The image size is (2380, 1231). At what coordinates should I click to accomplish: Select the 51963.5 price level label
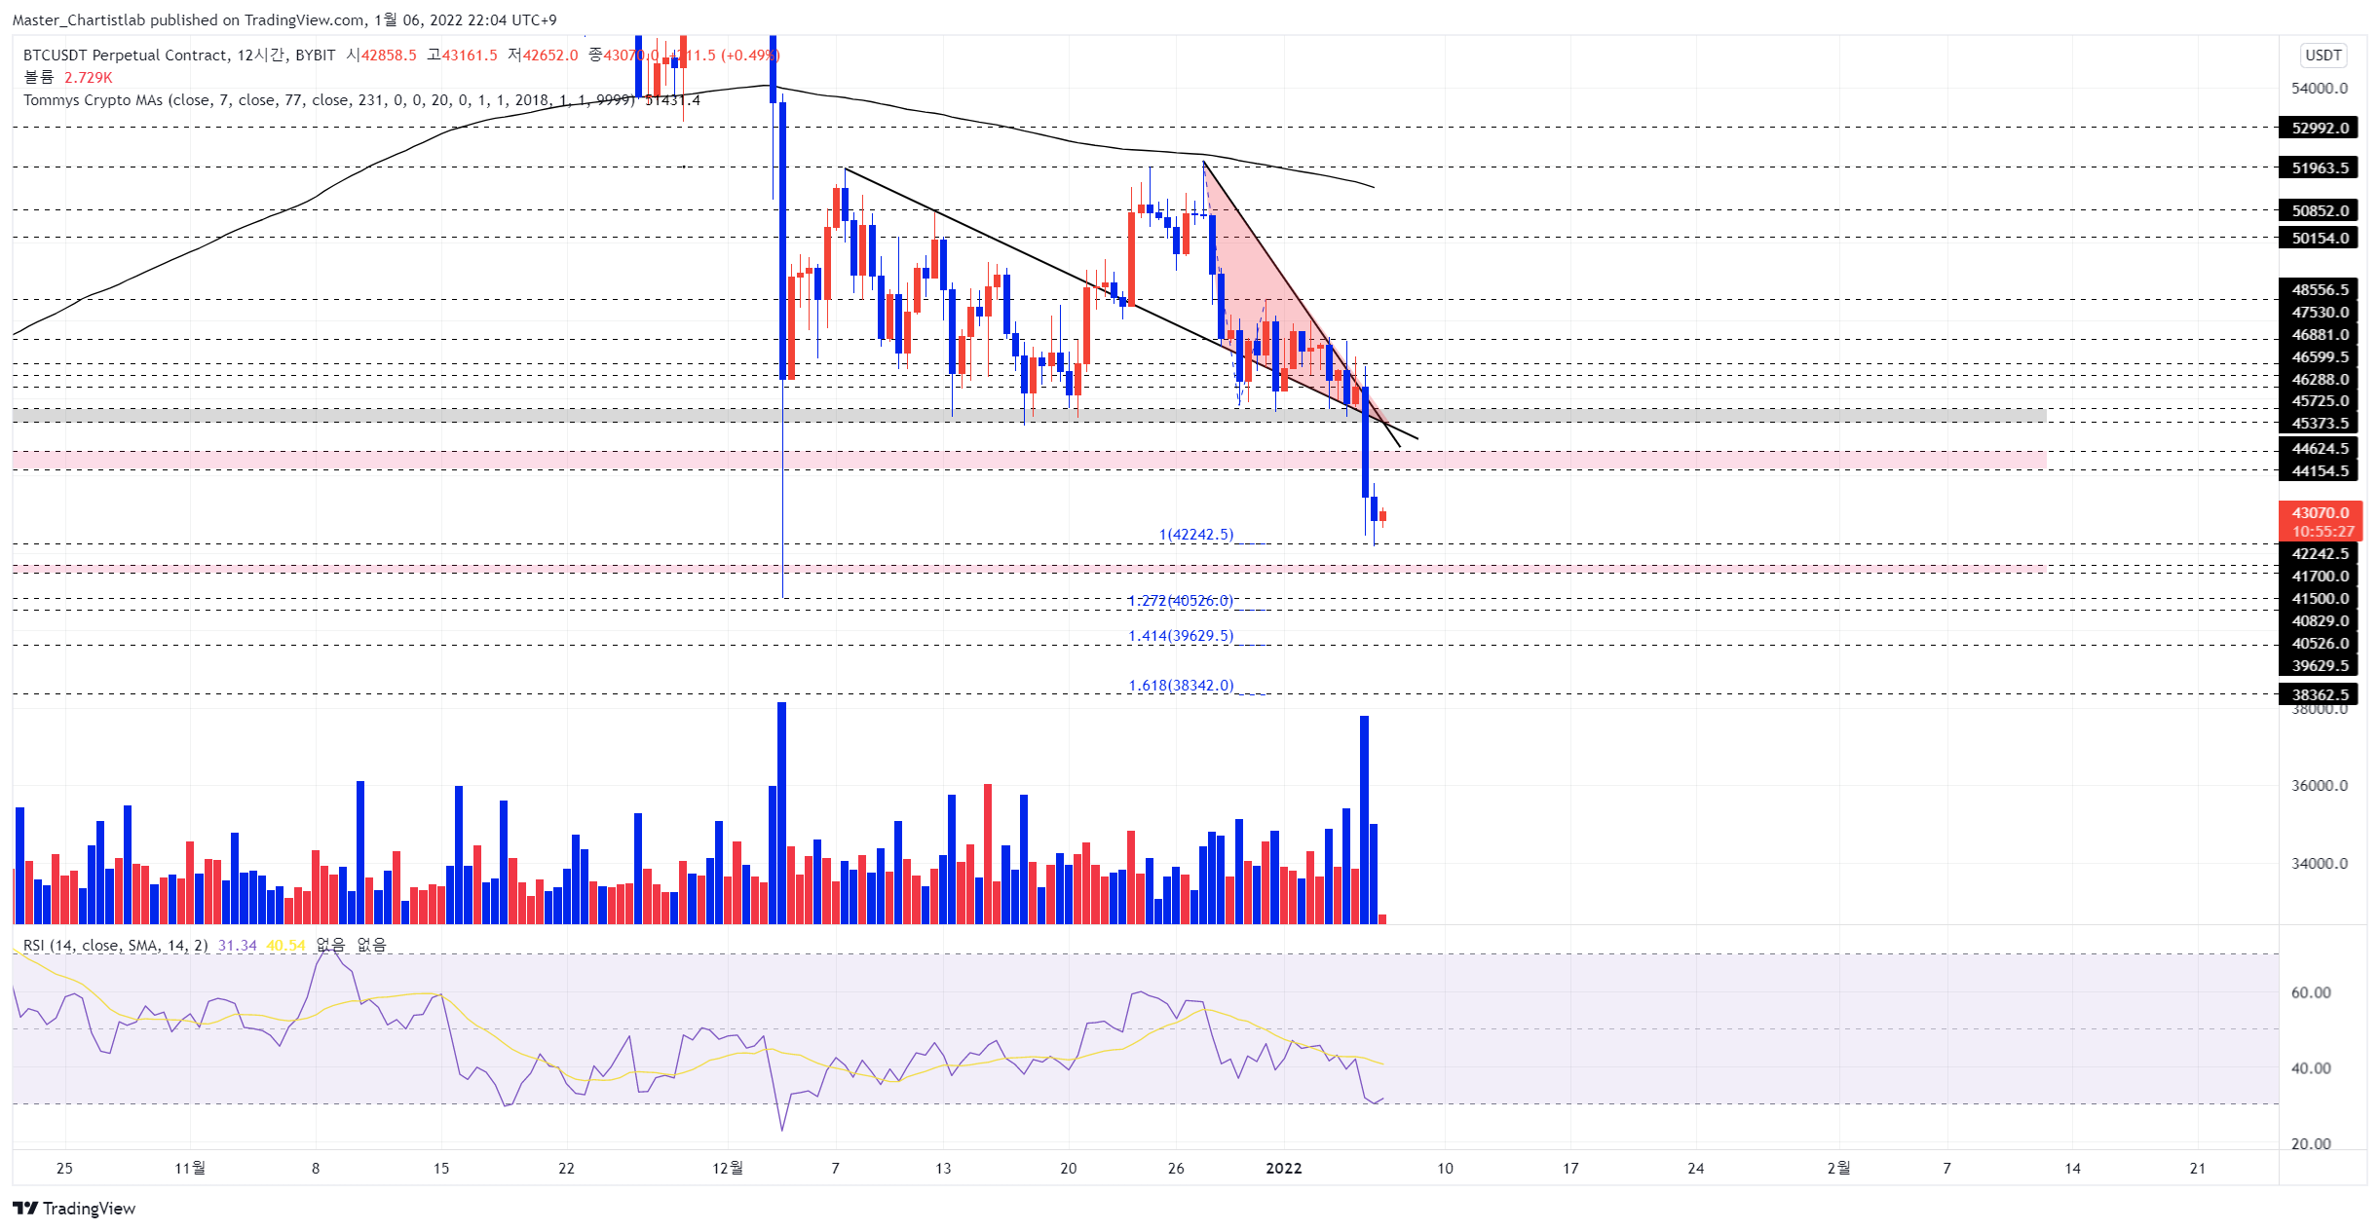(2319, 168)
